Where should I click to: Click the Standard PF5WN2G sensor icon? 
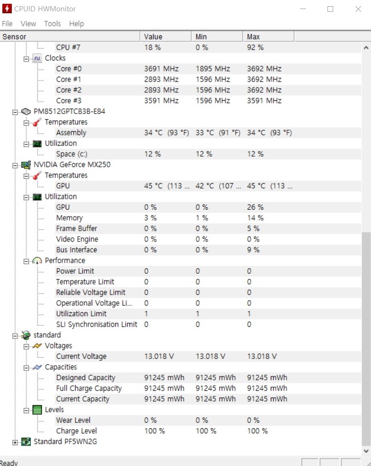26,441
